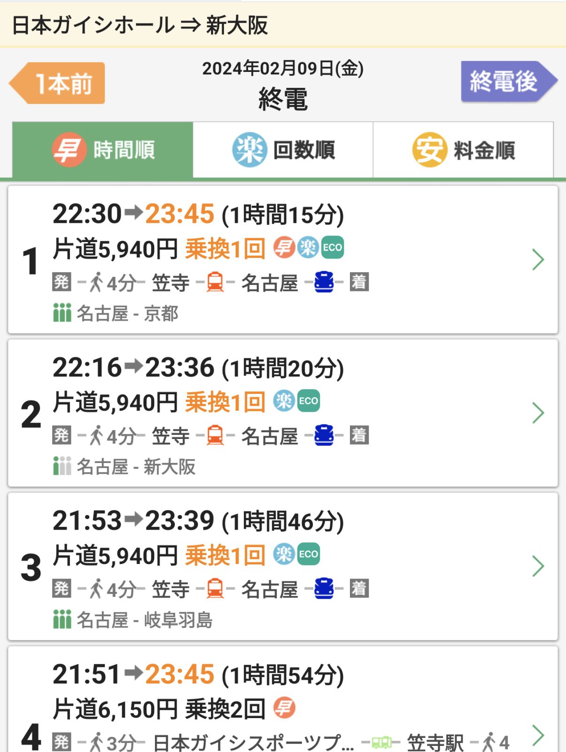
Task: Tap the 終電後 button
Action: pyautogui.click(x=509, y=81)
